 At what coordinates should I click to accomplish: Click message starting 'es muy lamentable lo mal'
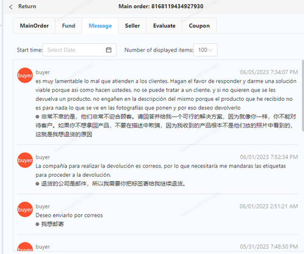click(x=166, y=94)
